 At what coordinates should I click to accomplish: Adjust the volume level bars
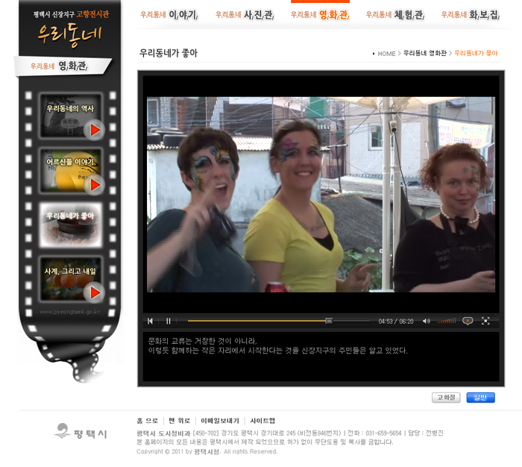(446, 321)
